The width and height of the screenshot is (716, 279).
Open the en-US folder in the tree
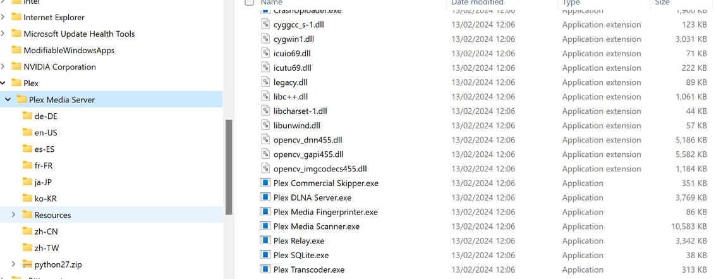click(46, 133)
